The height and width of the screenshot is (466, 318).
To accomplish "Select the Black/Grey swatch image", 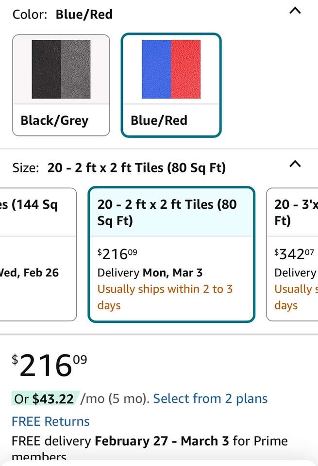I will point(61,69).
